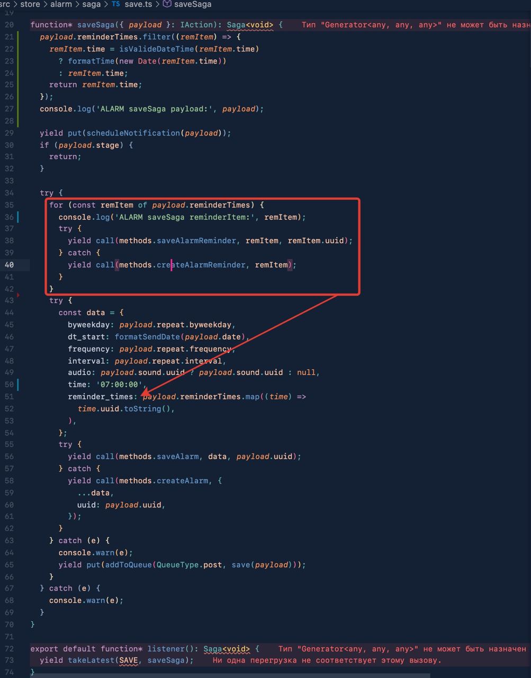
Task: Click line number 20 in the gutter
Action: coord(10,25)
